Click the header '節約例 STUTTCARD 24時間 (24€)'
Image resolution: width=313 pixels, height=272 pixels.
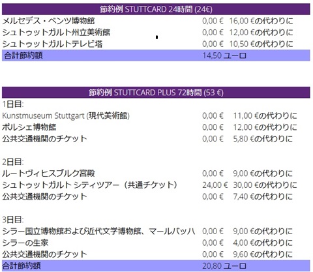(x=156, y=9)
